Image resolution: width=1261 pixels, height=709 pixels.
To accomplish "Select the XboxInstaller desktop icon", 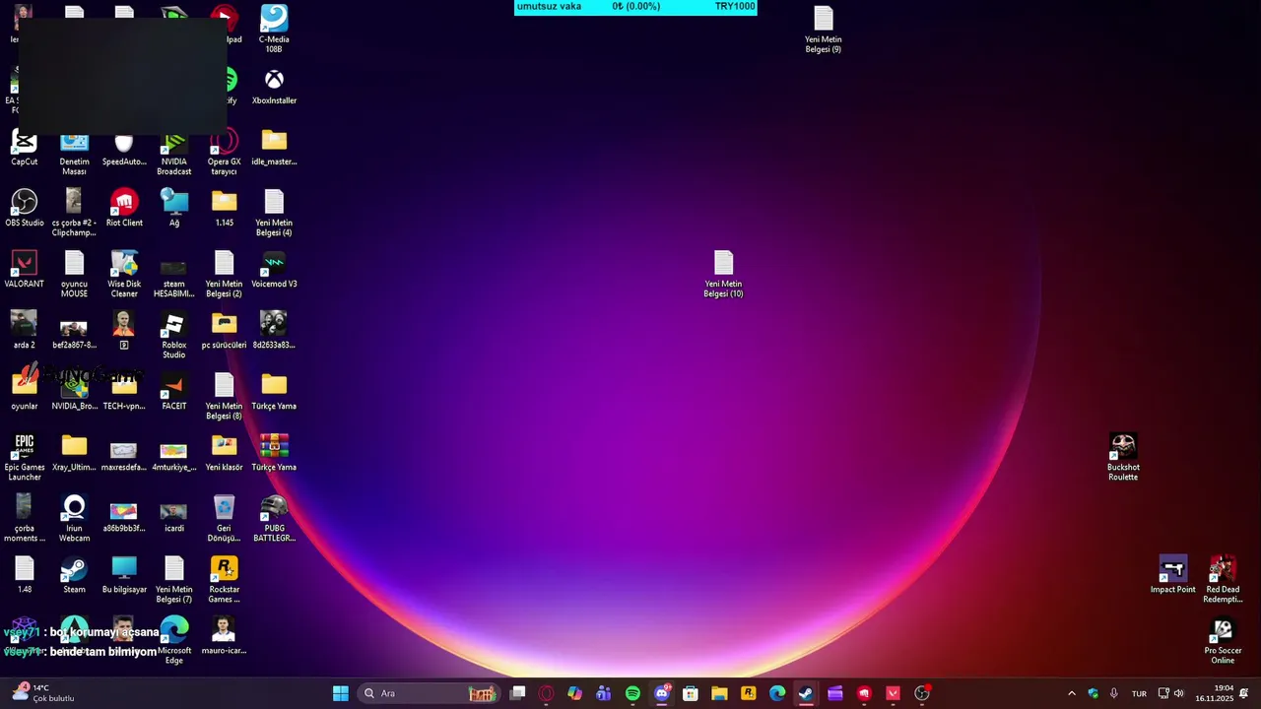I will [274, 86].
